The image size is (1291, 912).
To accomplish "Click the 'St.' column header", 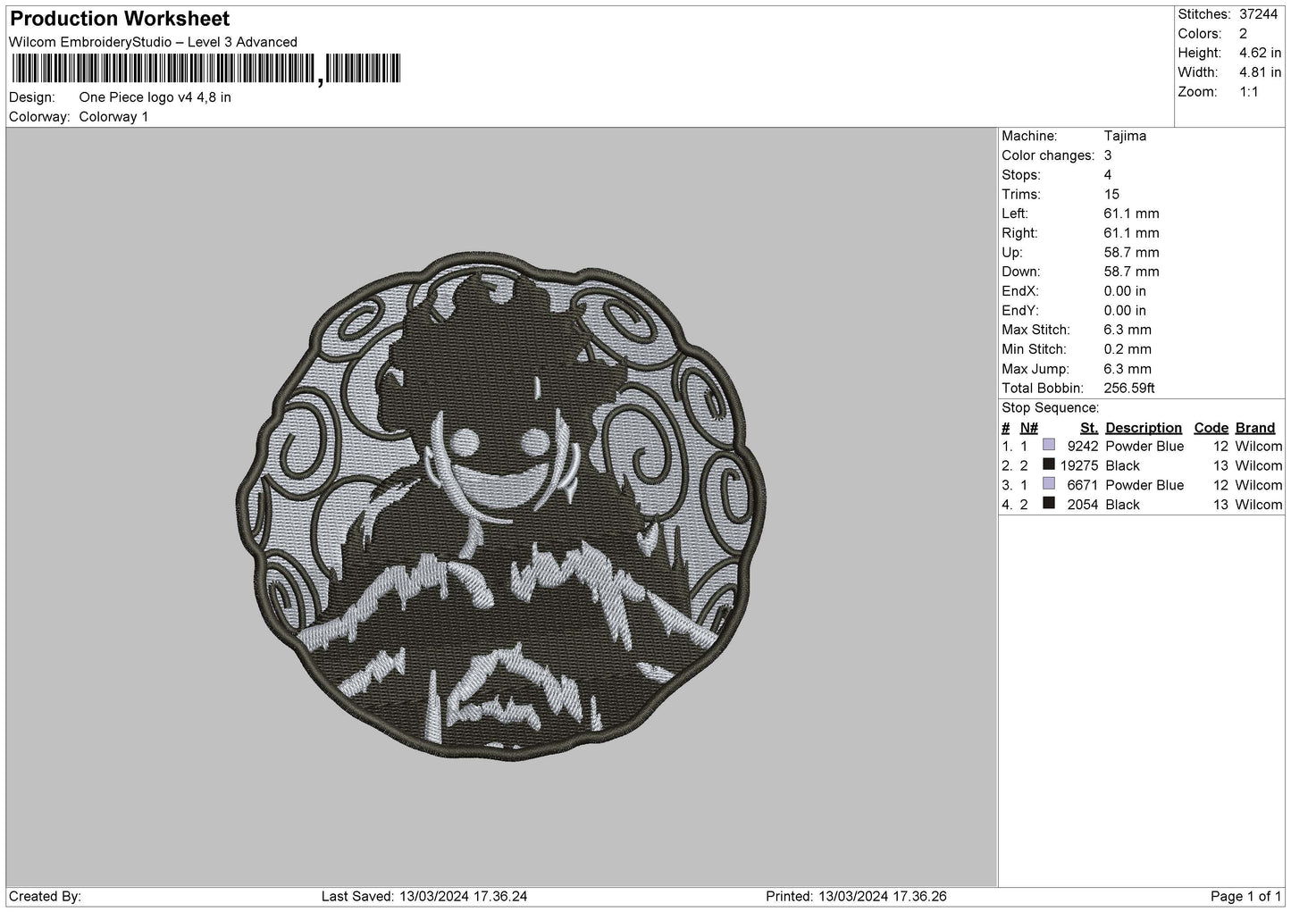I will (x=1088, y=428).
